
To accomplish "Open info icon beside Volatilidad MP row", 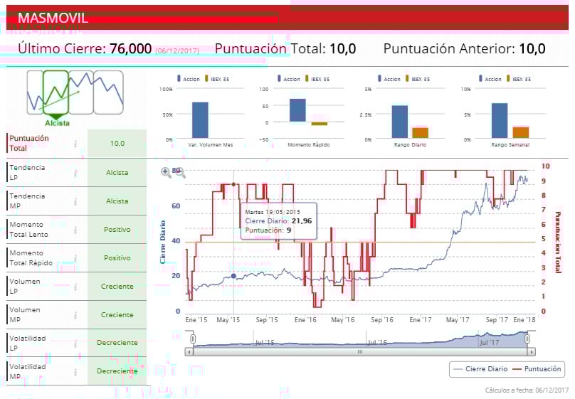I will pyautogui.click(x=75, y=372).
